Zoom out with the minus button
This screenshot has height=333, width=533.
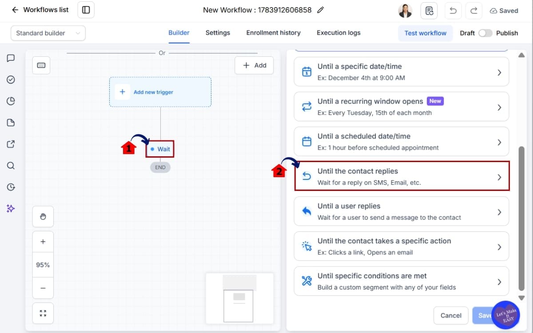pos(43,288)
